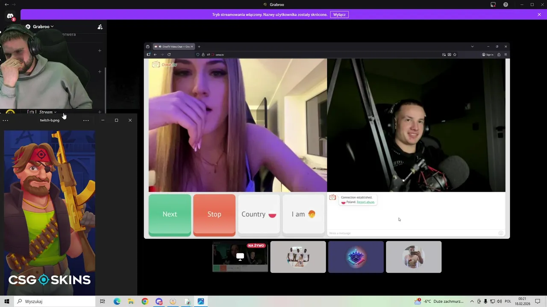The height and width of the screenshot is (307, 547).
Task: Open the Discord inbox icon in title bar
Action: click(493, 5)
